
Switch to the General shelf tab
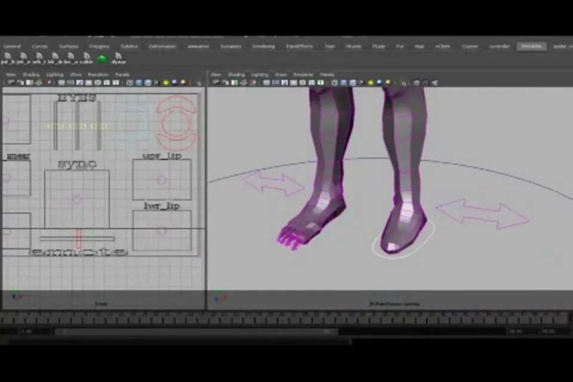[x=12, y=47]
